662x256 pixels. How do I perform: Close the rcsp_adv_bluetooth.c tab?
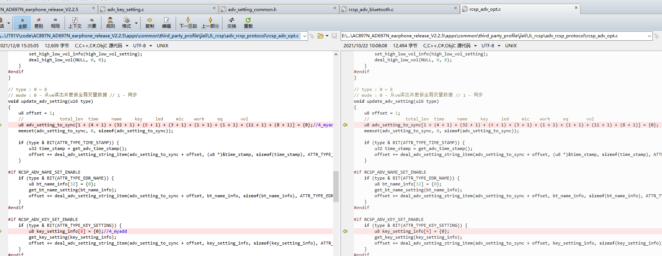(455, 8)
